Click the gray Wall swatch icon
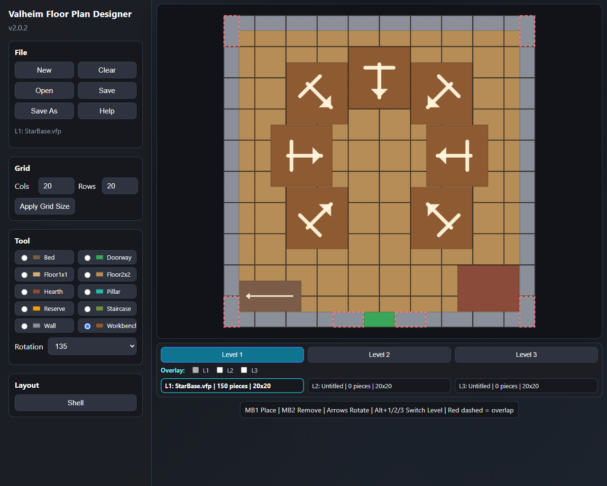 click(x=37, y=326)
